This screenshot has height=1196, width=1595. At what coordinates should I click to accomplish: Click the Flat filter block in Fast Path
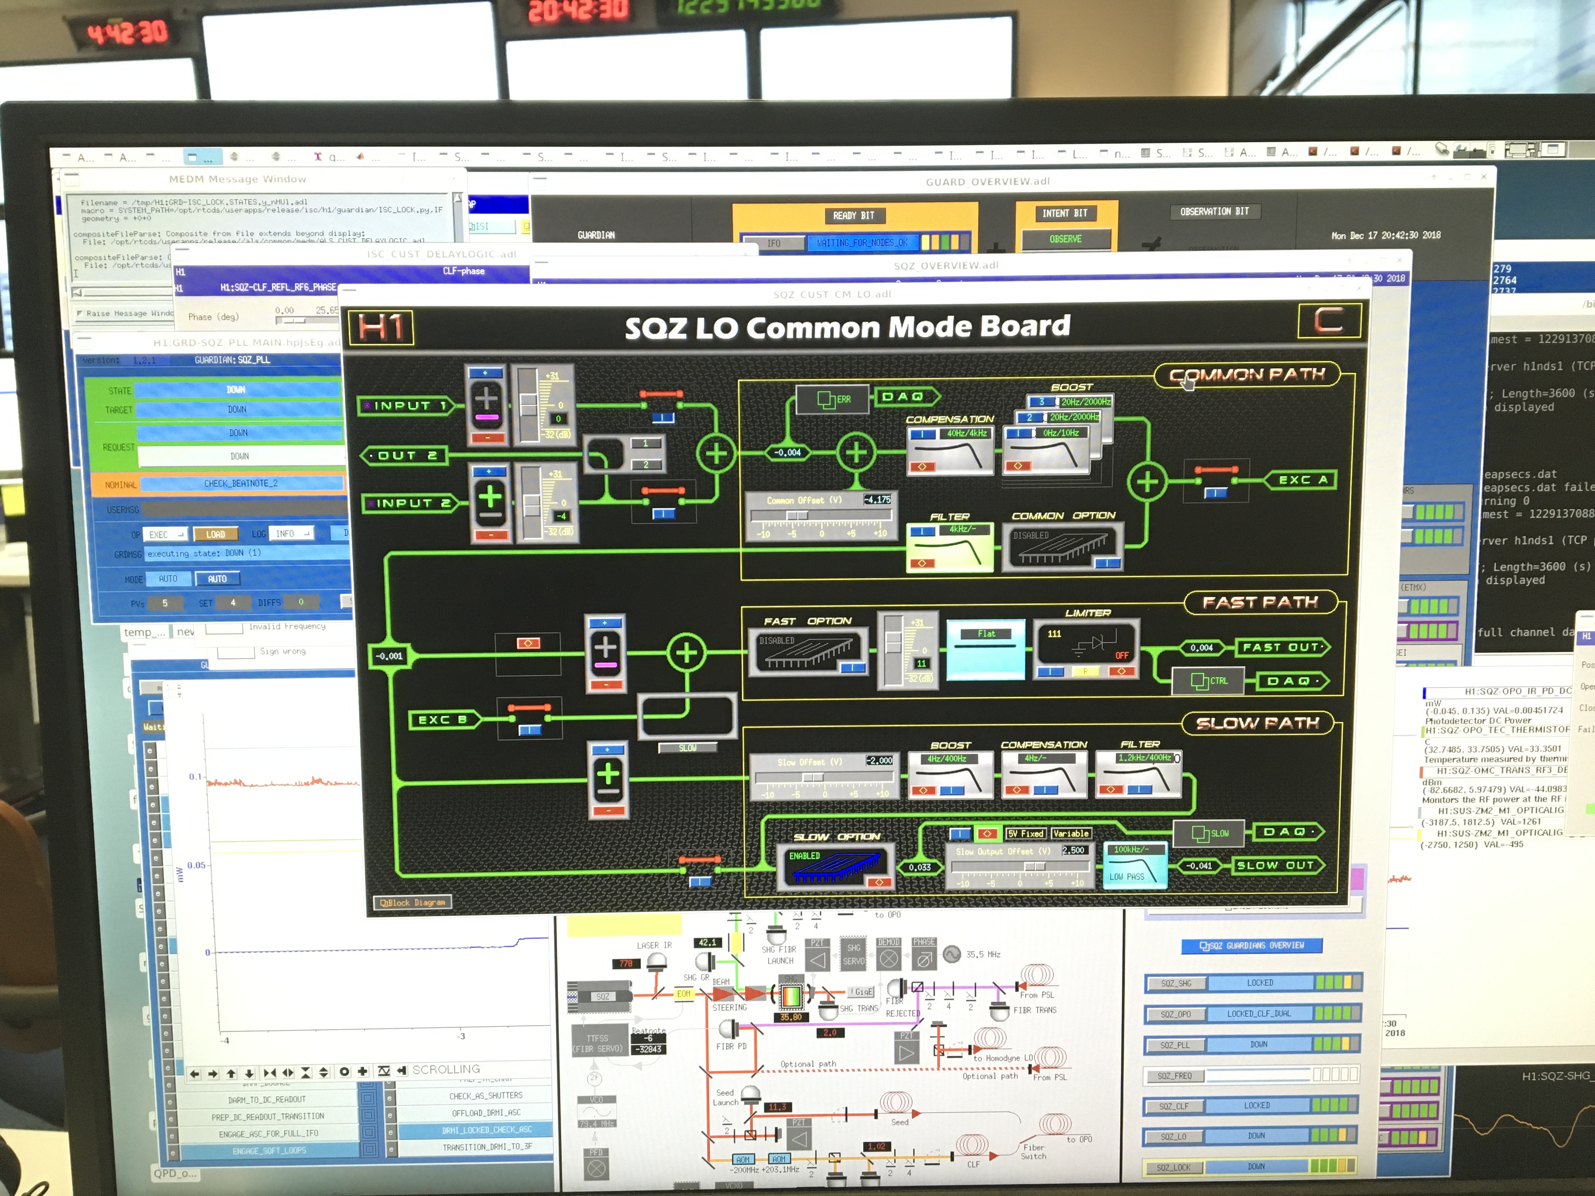[986, 650]
